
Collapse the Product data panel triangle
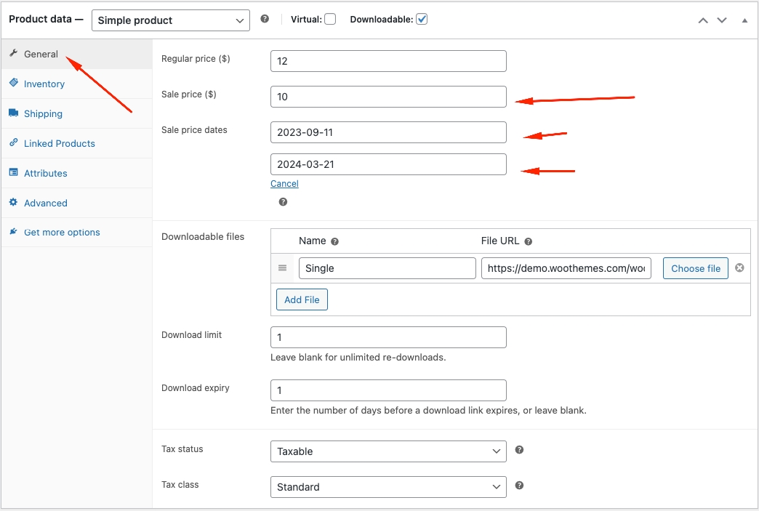tap(744, 20)
